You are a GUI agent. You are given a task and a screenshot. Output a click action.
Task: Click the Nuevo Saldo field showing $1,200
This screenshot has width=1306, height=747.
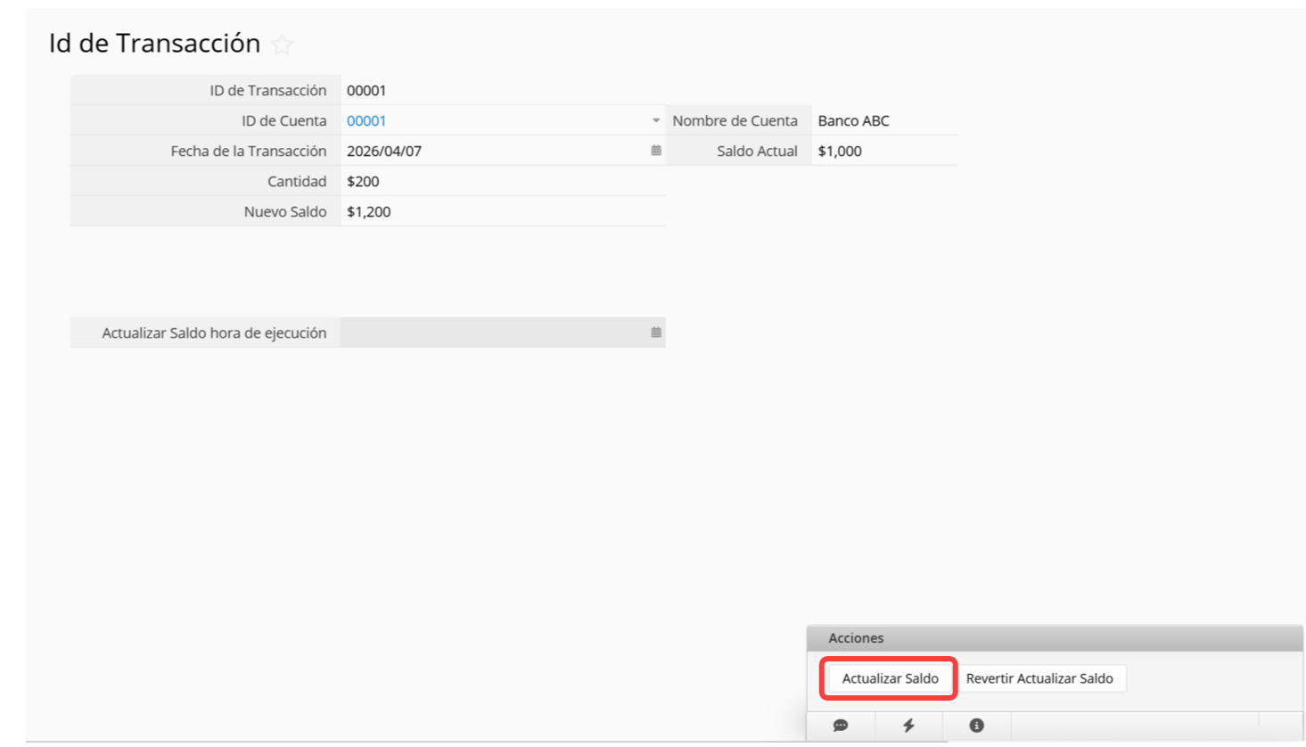[503, 211]
